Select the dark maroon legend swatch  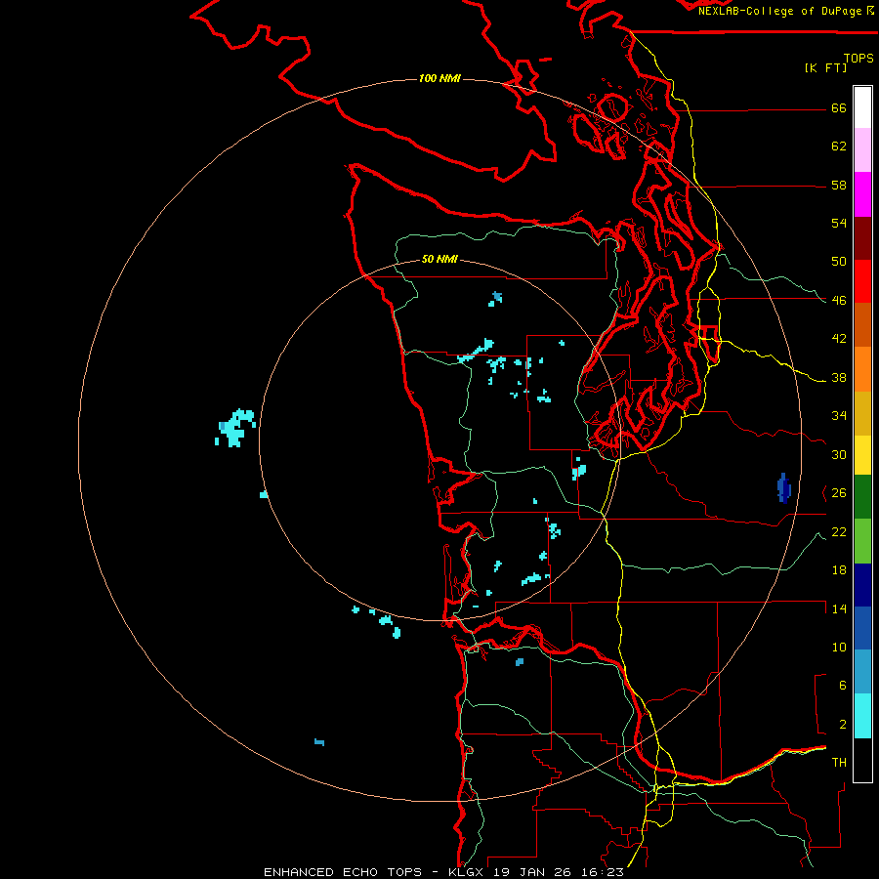[x=862, y=237]
